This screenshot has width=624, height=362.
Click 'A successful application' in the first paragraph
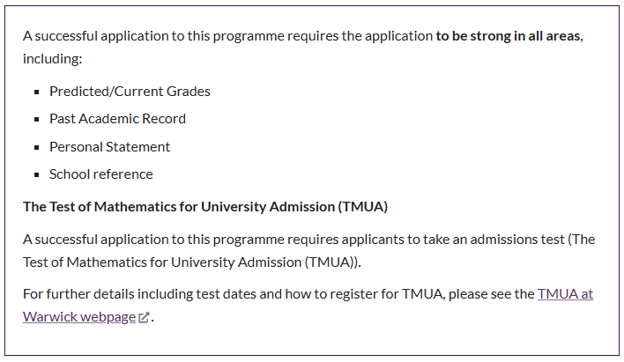[x=96, y=36]
